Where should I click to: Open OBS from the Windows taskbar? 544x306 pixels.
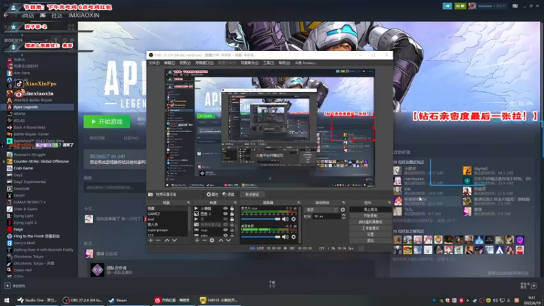pos(82,300)
